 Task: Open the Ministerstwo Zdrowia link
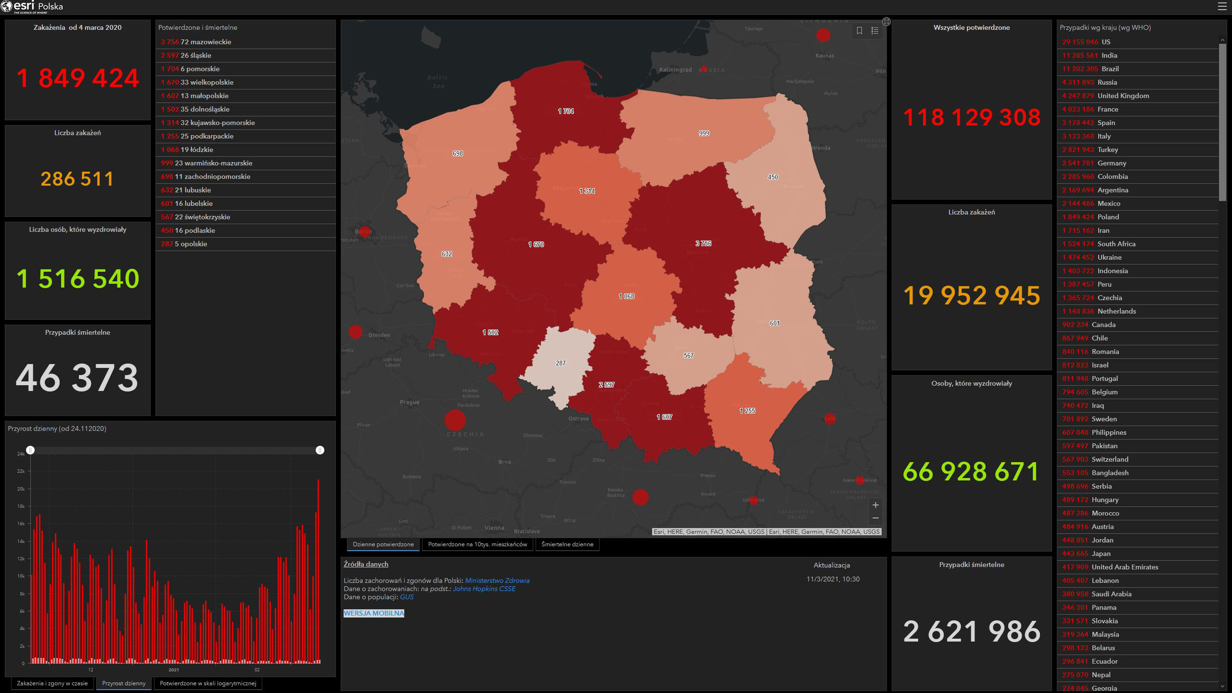coord(497,580)
